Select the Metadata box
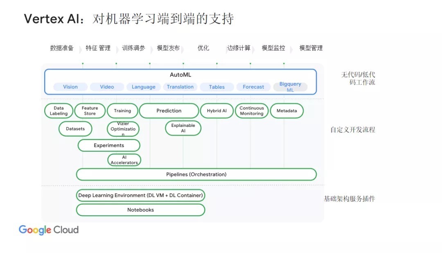This screenshot has width=442, height=253. click(286, 111)
